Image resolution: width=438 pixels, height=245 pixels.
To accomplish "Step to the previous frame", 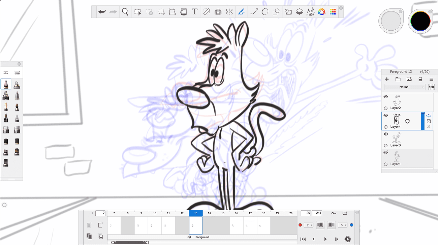I will tap(314, 239).
